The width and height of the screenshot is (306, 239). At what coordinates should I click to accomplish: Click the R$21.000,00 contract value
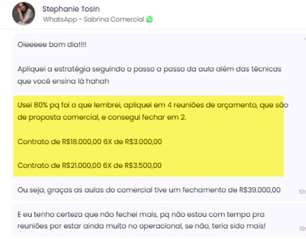[82, 165]
